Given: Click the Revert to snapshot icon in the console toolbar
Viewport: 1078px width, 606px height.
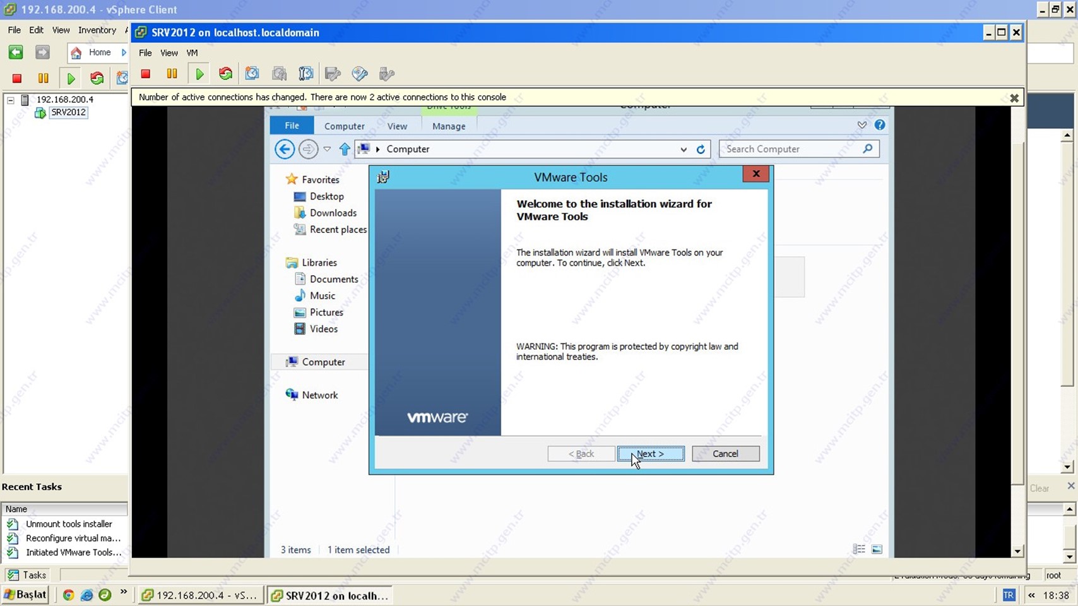Looking at the screenshot, I should pyautogui.click(x=279, y=74).
